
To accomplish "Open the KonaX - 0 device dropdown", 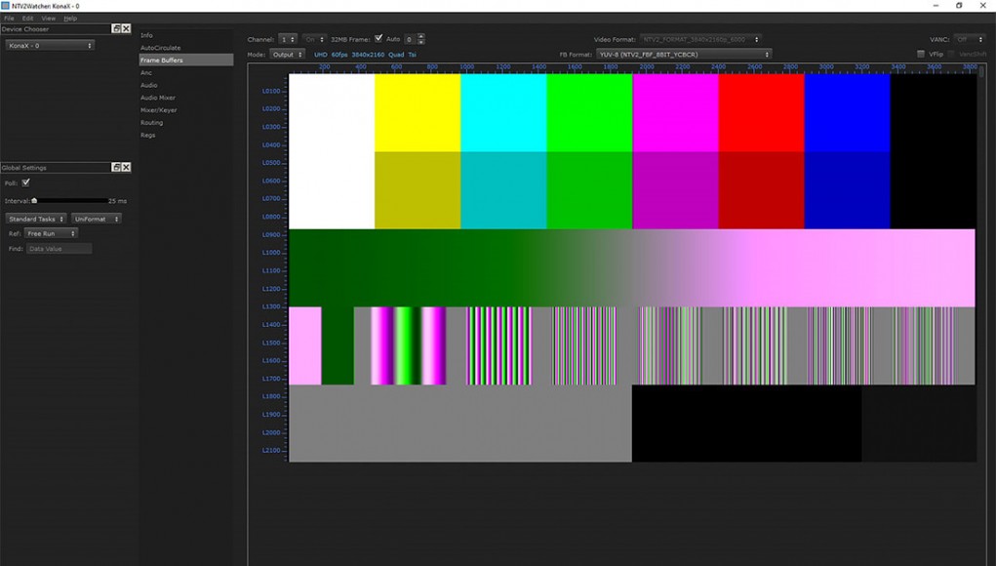I will pyautogui.click(x=50, y=46).
